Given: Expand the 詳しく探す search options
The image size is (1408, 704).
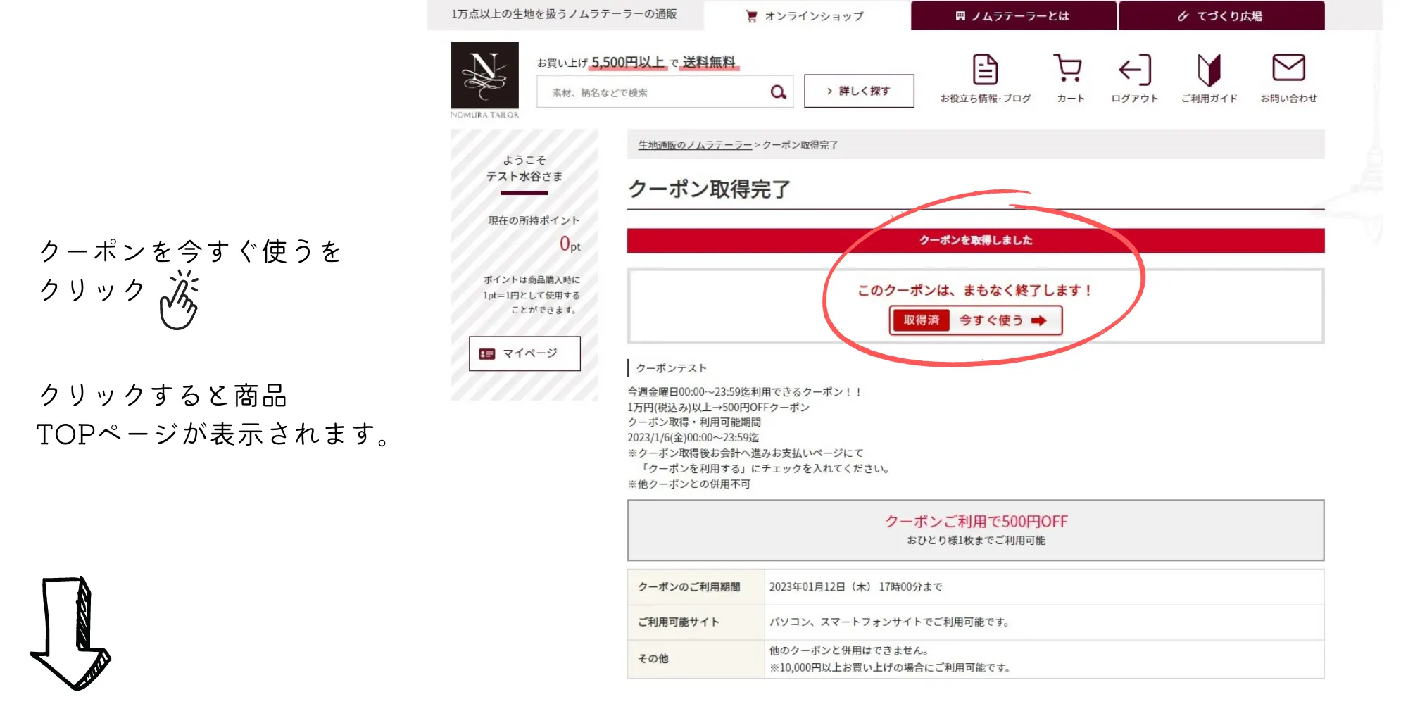Looking at the screenshot, I should coord(859,91).
